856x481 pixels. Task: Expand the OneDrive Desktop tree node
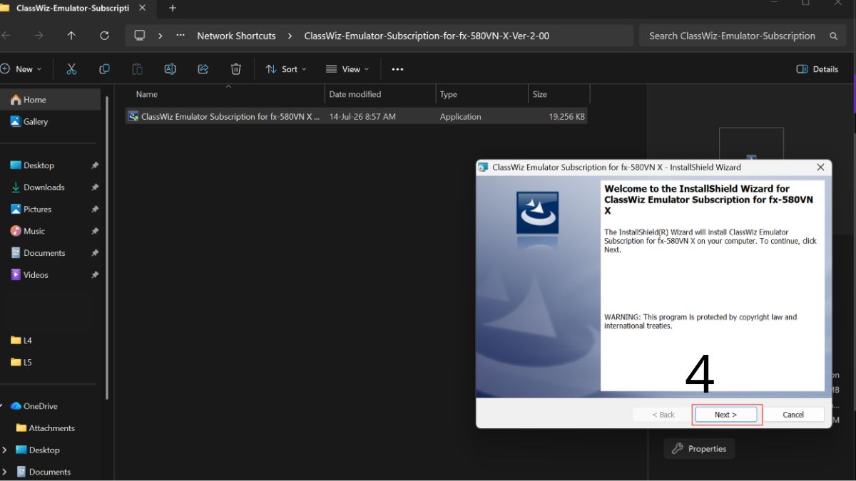tap(5, 450)
